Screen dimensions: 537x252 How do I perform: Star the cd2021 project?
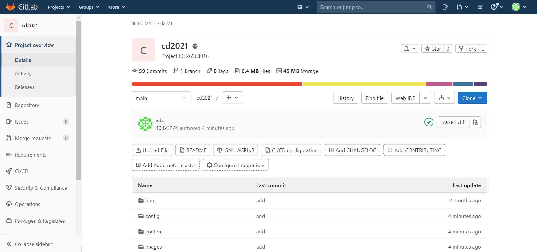[x=433, y=49]
